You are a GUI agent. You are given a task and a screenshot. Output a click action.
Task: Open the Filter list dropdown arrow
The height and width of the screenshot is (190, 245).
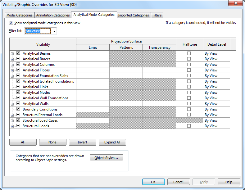54,31
